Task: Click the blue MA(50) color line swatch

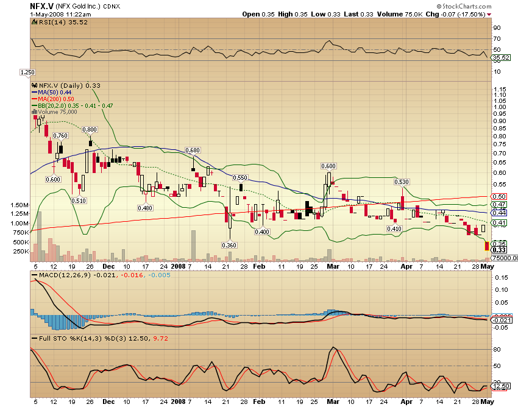Action: [x=34, y=92]
